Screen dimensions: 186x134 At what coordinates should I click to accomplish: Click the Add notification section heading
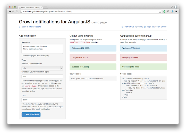27,36
